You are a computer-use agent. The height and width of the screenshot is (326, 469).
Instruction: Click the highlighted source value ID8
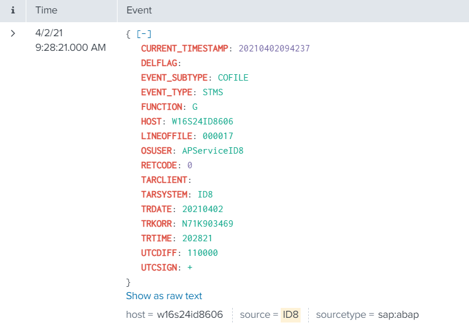[x=290, y=315]
